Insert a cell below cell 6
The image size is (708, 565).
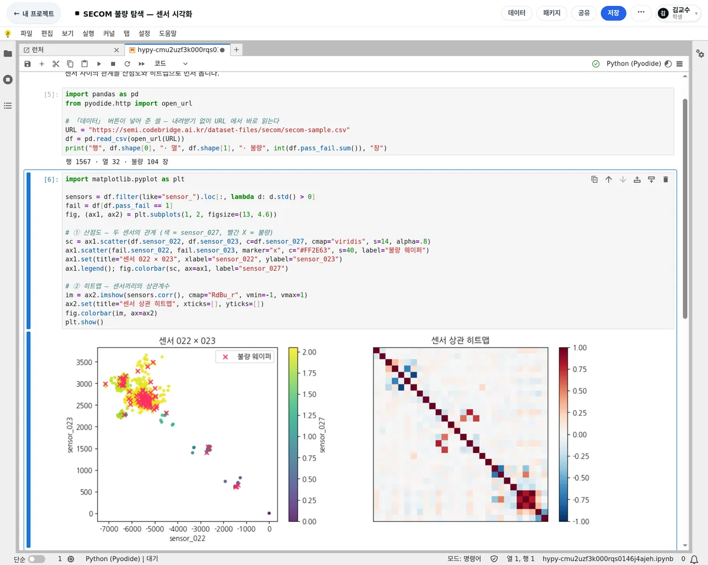click(651, 179)
